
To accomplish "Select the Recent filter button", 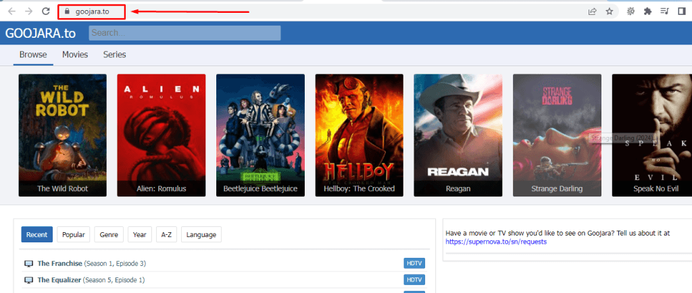I will (36, 234).
